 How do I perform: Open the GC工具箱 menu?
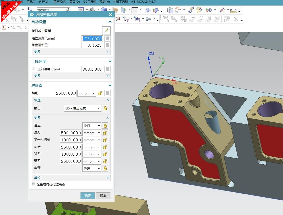[x=90, y=2]
